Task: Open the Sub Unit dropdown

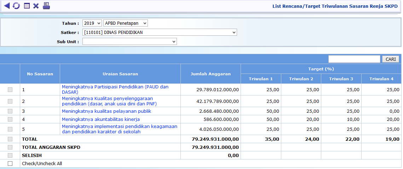Action: 129,41
